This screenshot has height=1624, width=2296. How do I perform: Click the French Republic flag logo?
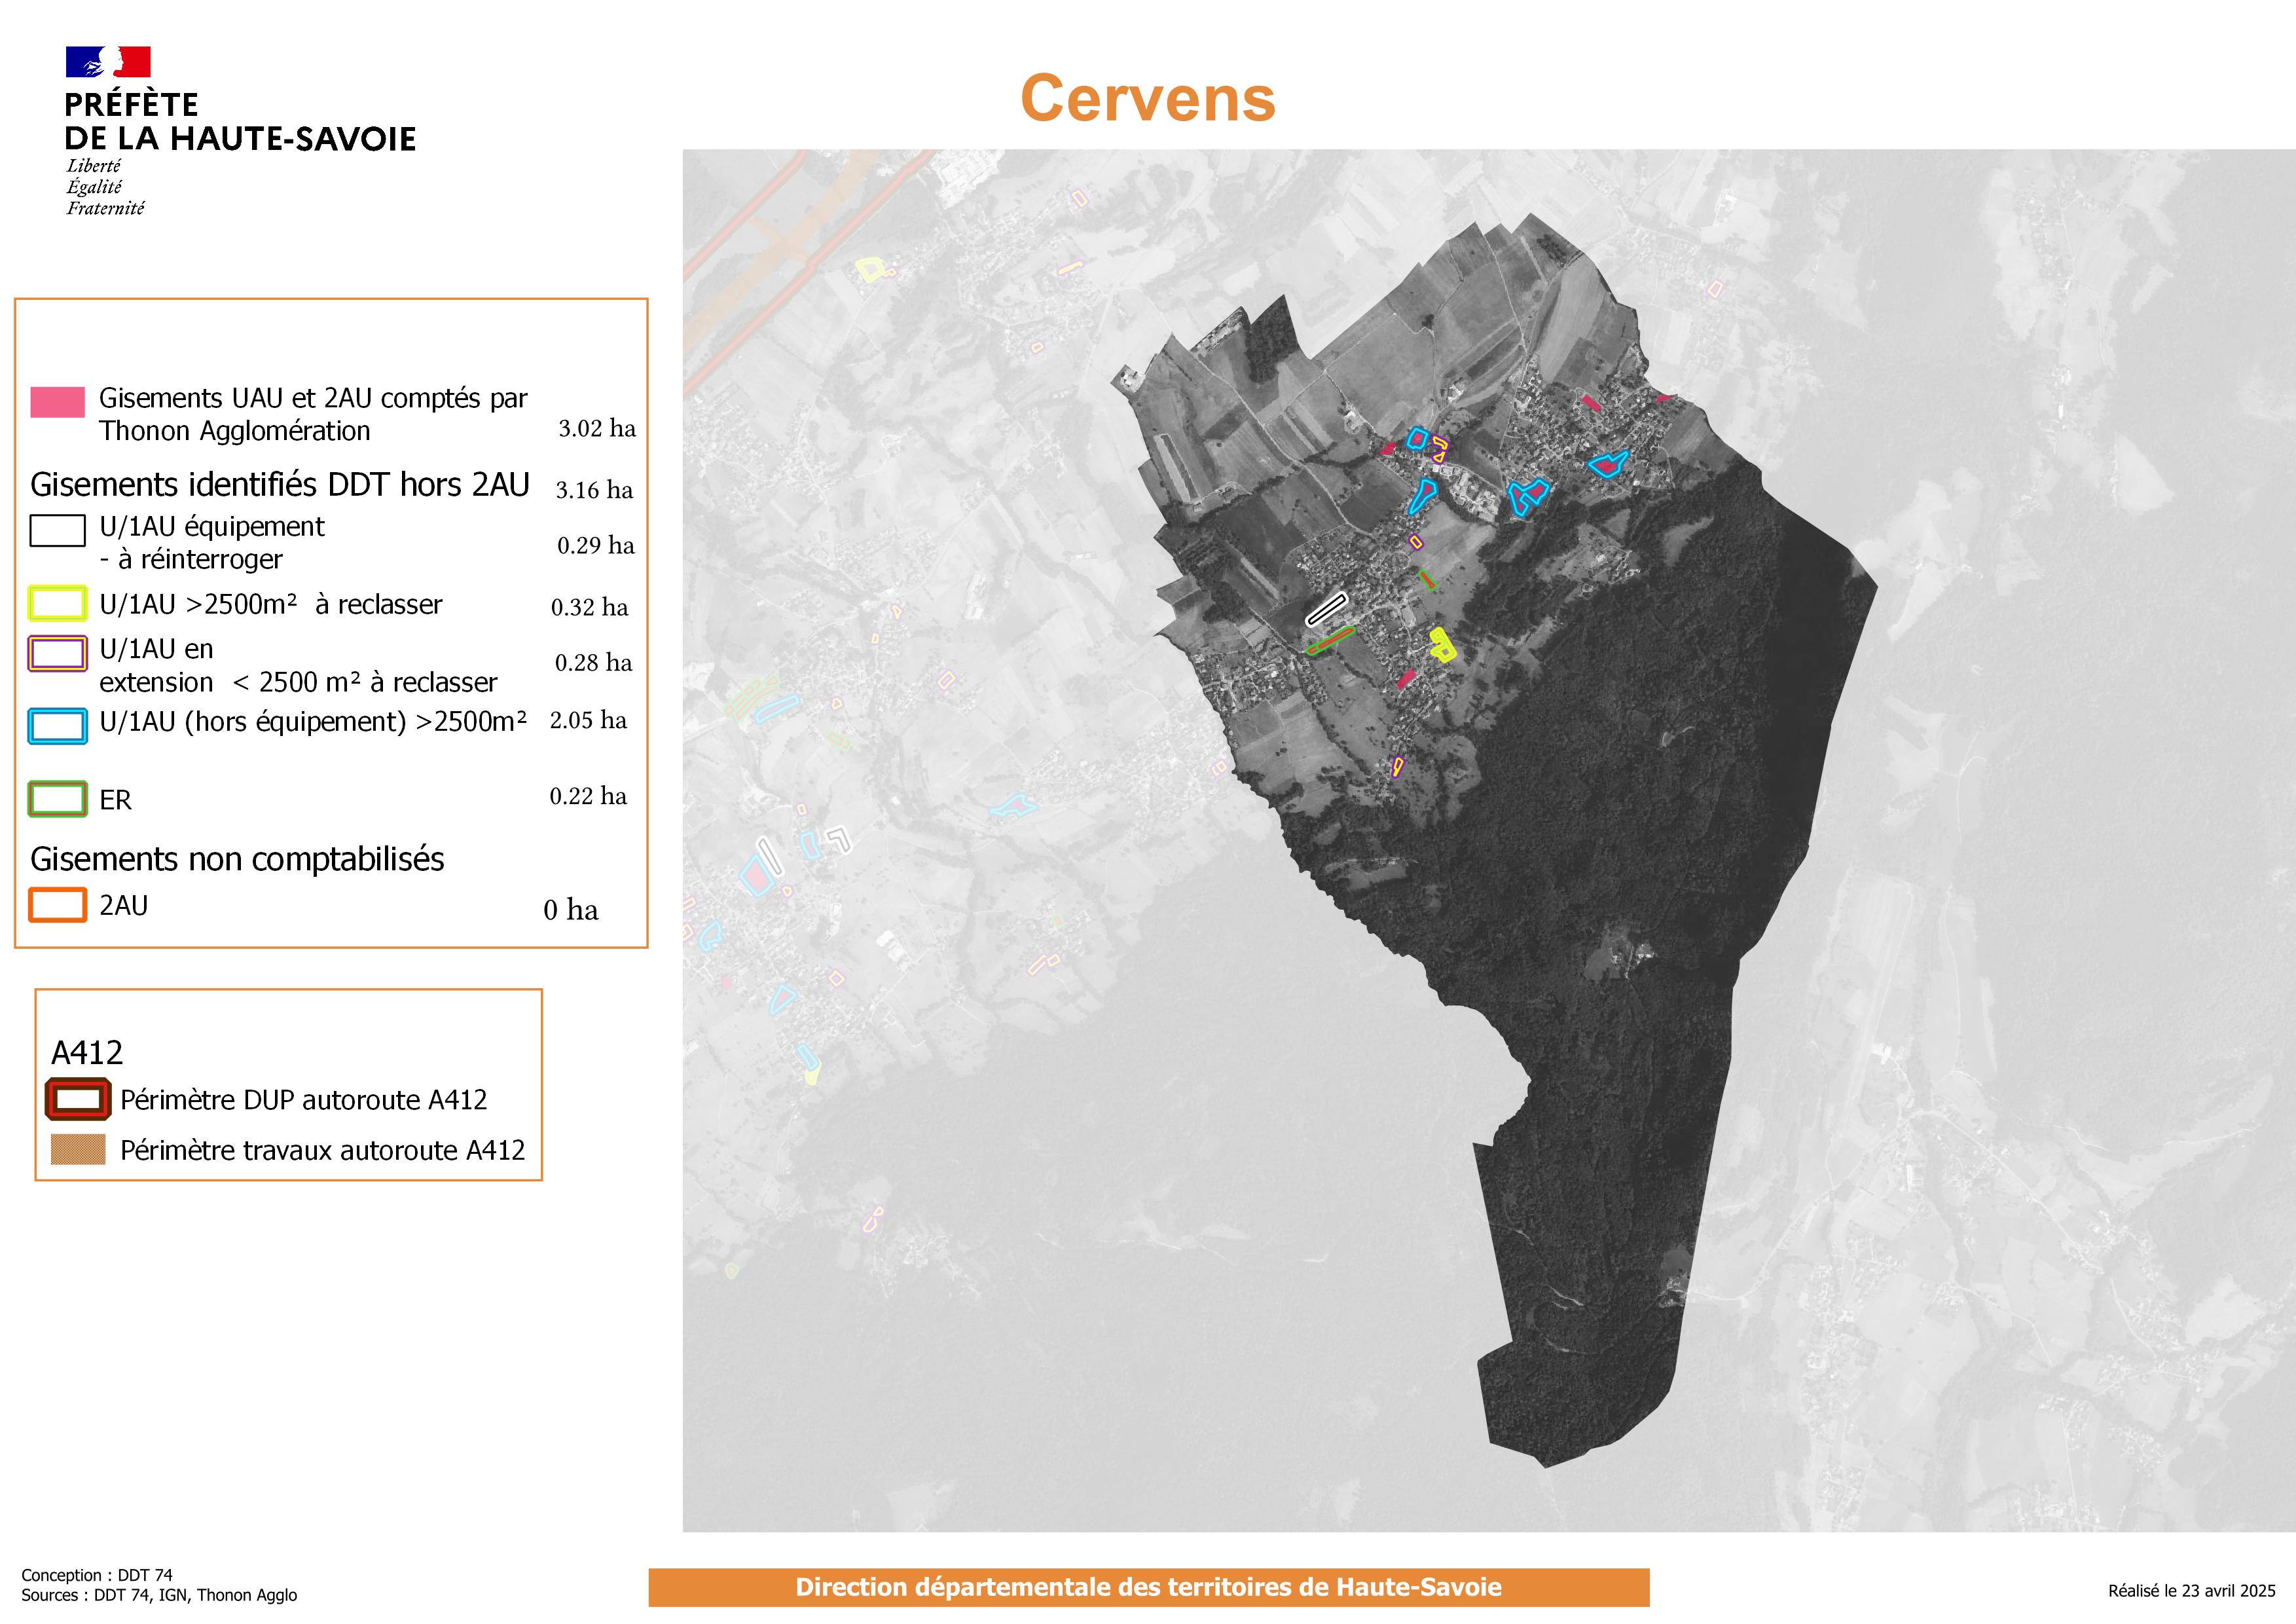click(x=108, y=62)
